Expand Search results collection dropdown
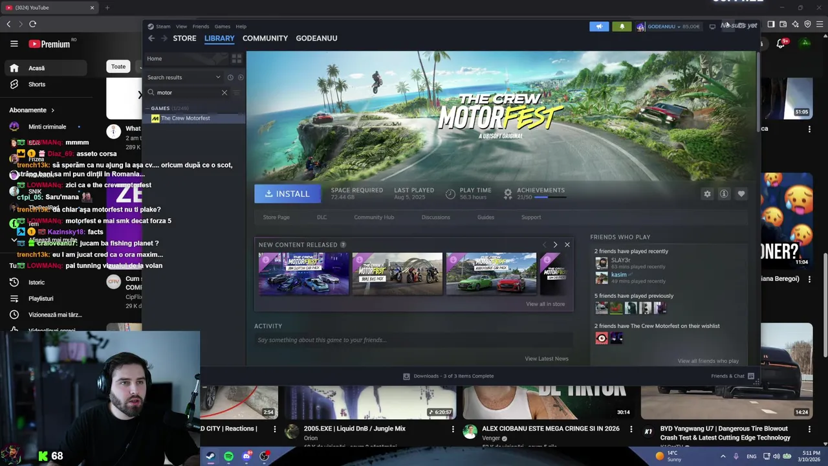Viewport: 828px width, 466px height. pos(218,77)
